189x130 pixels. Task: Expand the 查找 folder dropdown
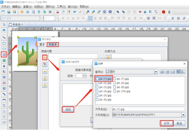156,72
